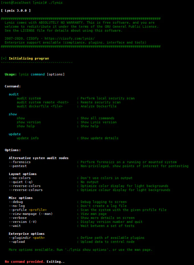Select the '--view-manpage (--man)' option
This screenshot has width=194, height=265.
pyautogui.click(x=31, y=214)
